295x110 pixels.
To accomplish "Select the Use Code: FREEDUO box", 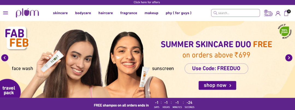I will (216, 68).
